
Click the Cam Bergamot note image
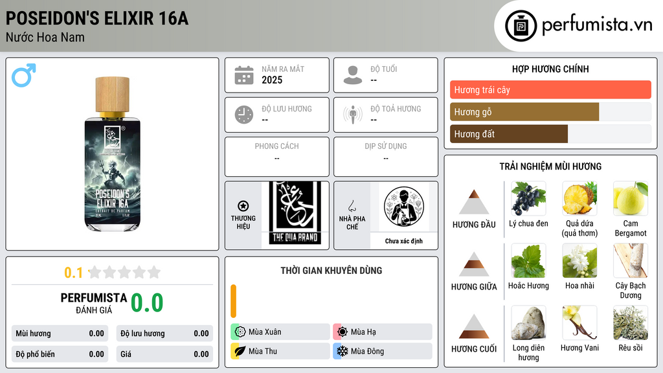point(631,198)
